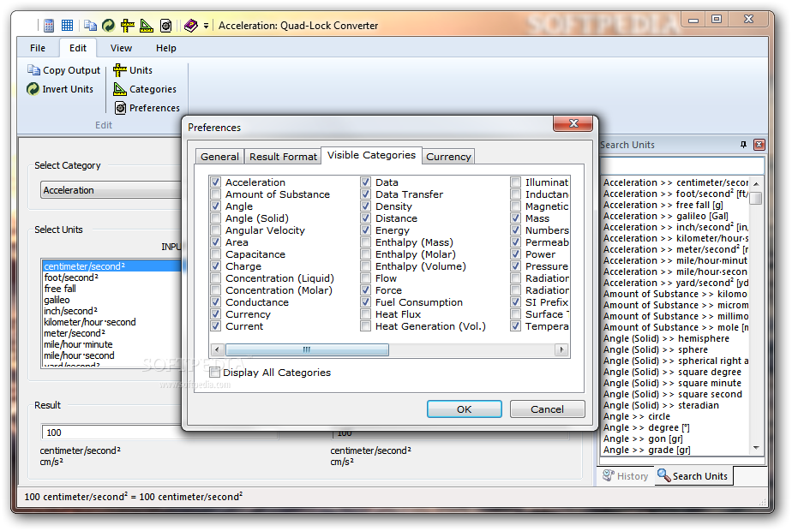Check the Angular Velocity checkbox
This screenshot has width=792, height=531.
pos(216,230)
